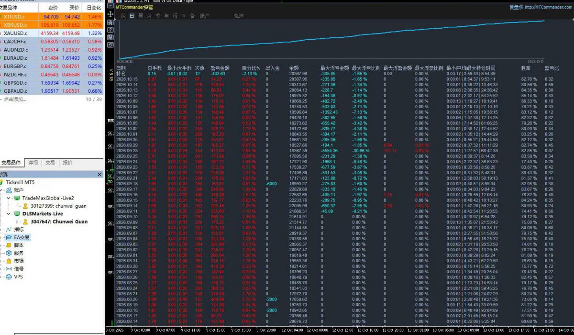The height and width of the screenshot is (335, 574).
Task: Select the 周 (weekly) period in MTCommander
Action: [x=141, y=16]
